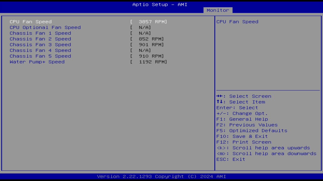Click N/A value of Chassis Fan 1

(x=141, y=33)
